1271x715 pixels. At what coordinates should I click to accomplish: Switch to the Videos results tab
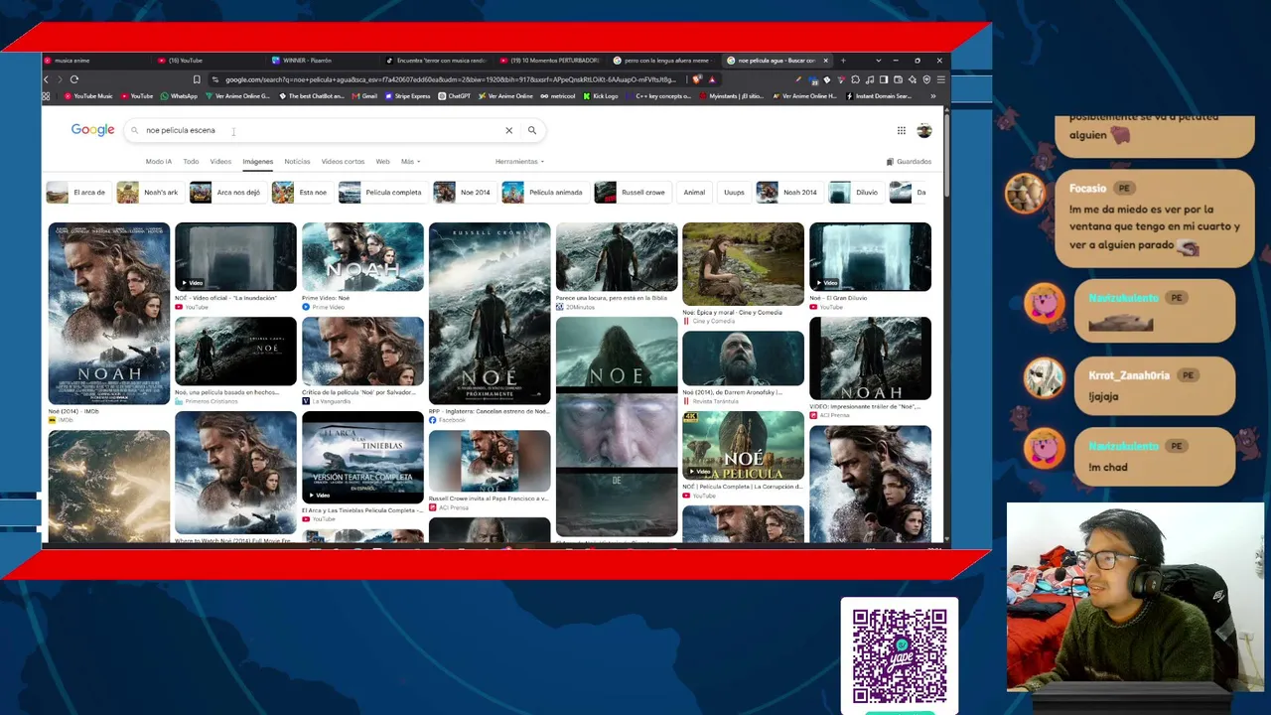[x=220, y=161]
